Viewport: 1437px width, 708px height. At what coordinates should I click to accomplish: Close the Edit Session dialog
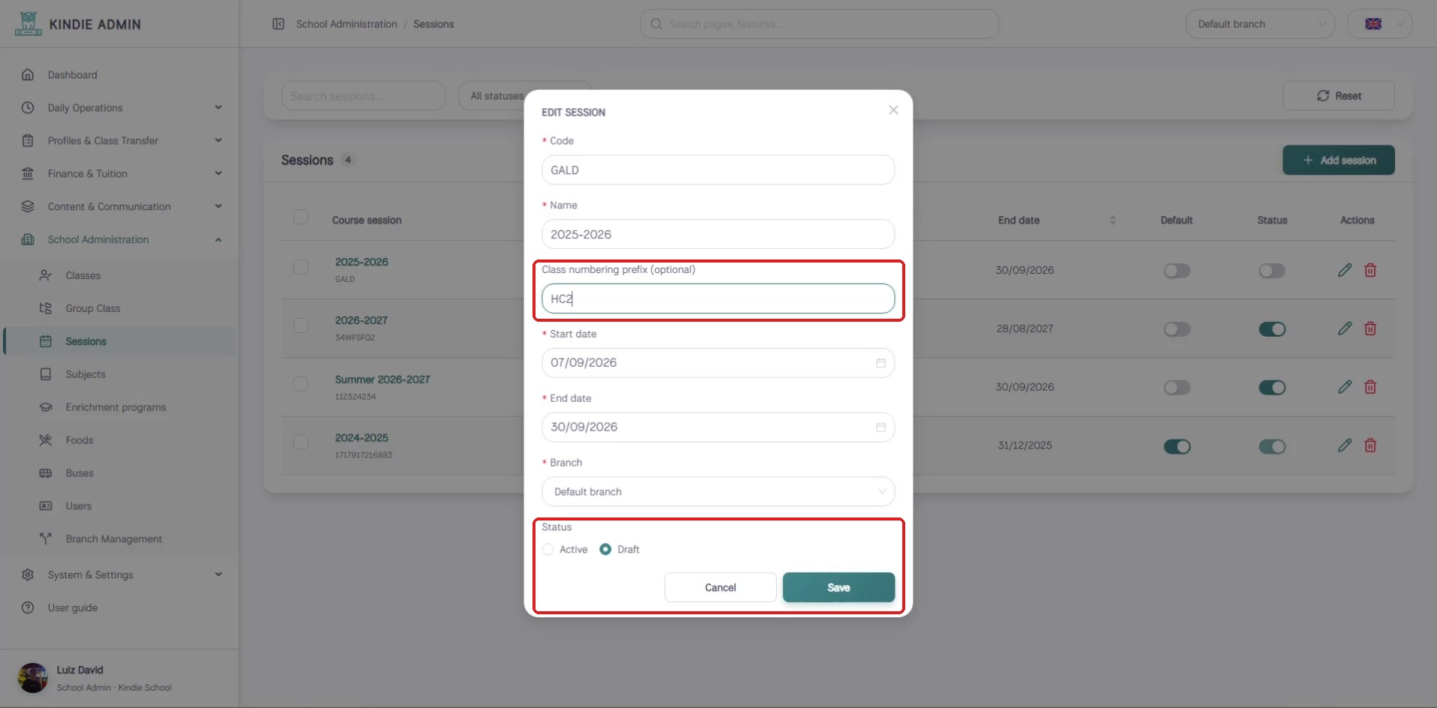[893, 110]
